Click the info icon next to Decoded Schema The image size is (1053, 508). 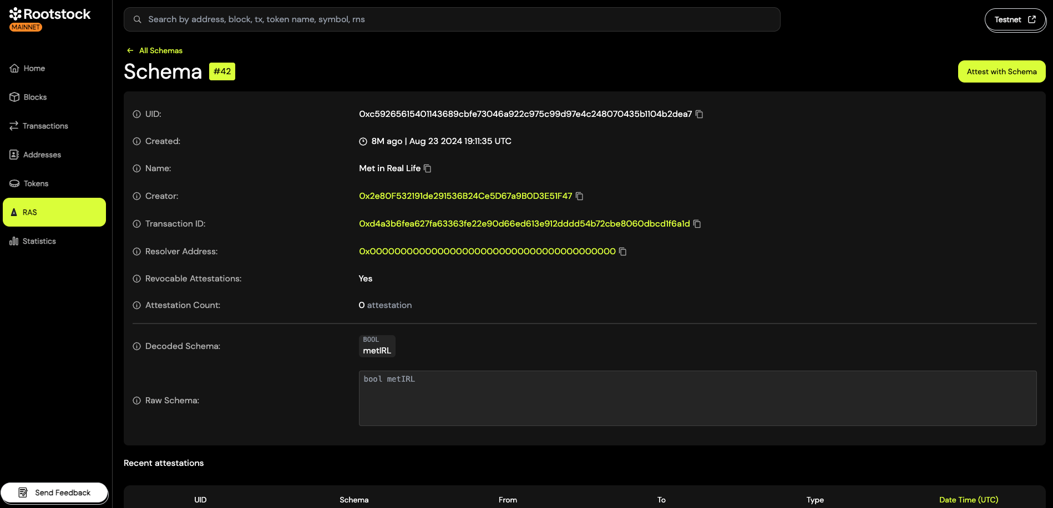click(x=136, y=346)
